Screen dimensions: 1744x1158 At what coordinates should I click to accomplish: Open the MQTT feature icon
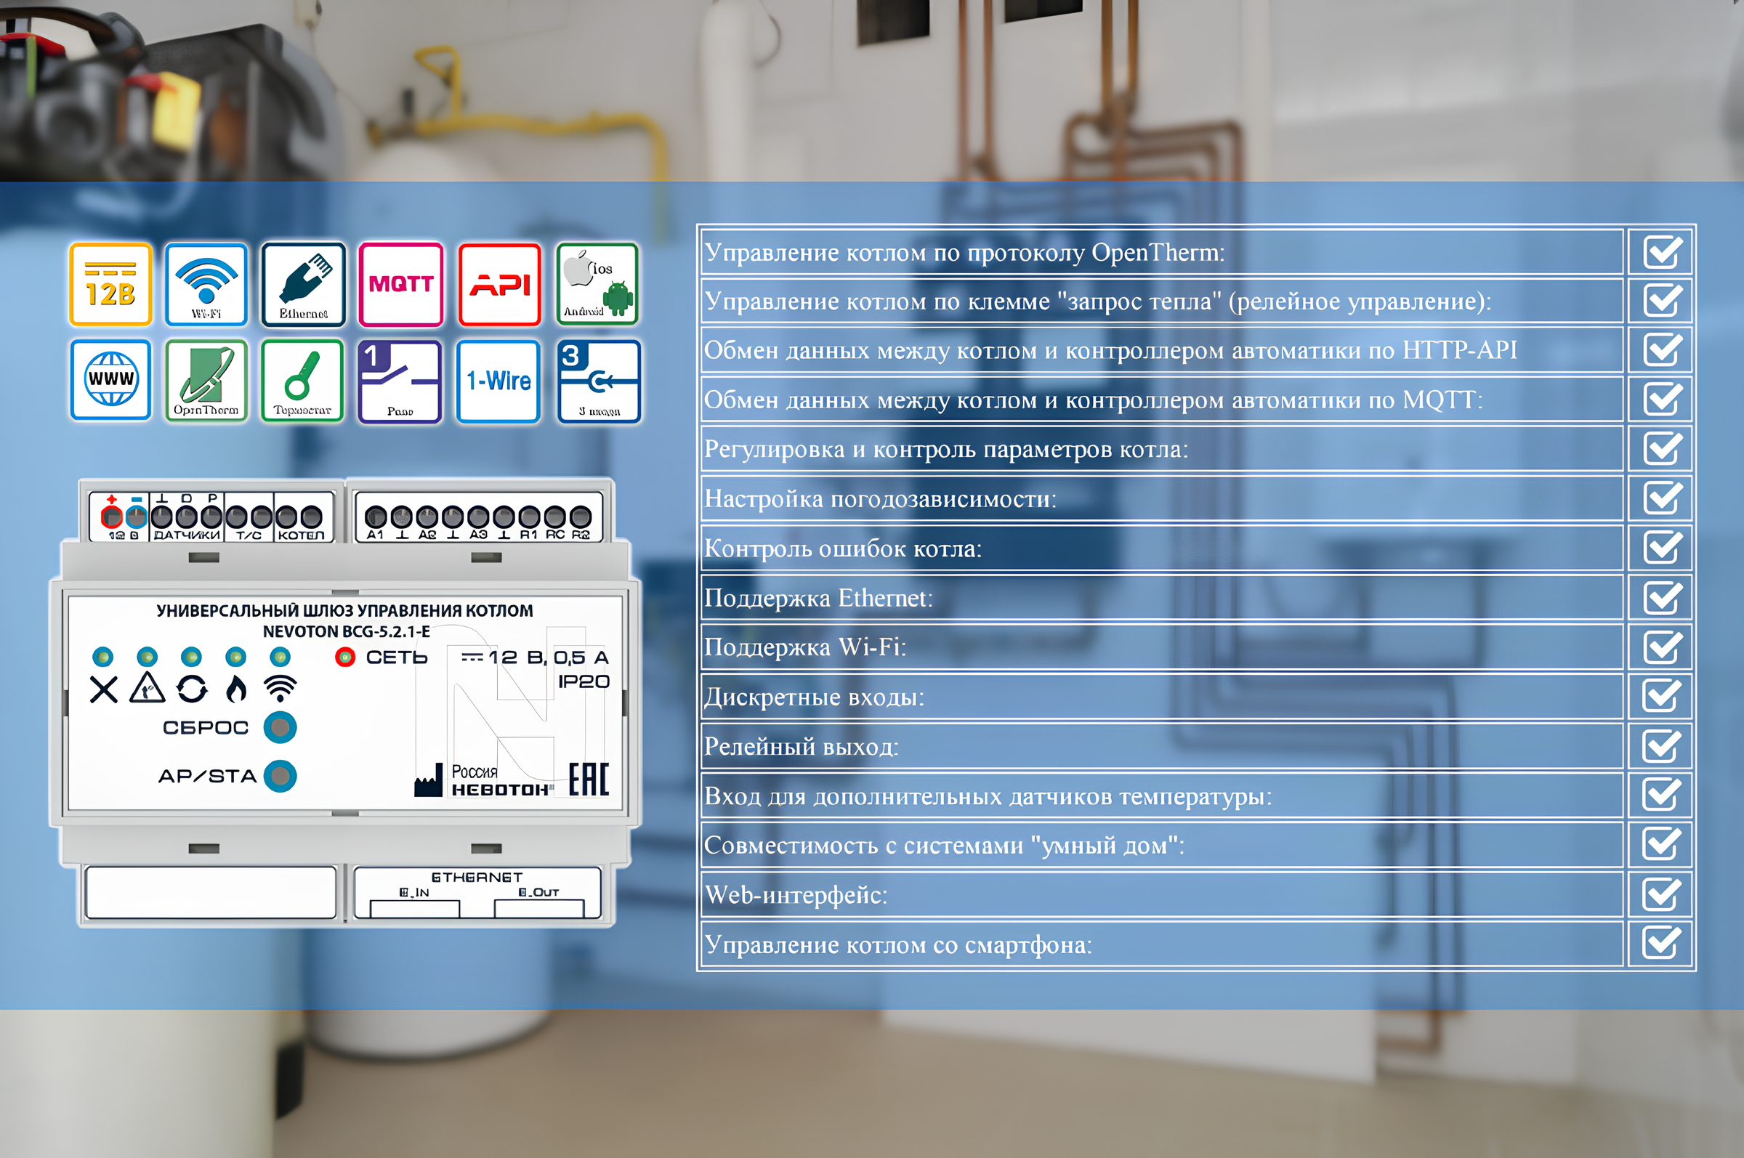(x=401, y=284)
